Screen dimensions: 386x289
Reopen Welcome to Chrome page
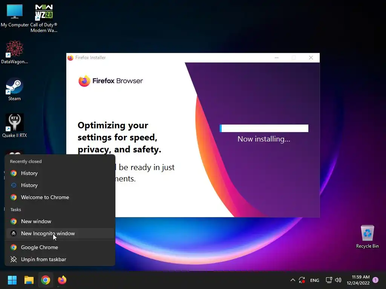click(60, 197)
